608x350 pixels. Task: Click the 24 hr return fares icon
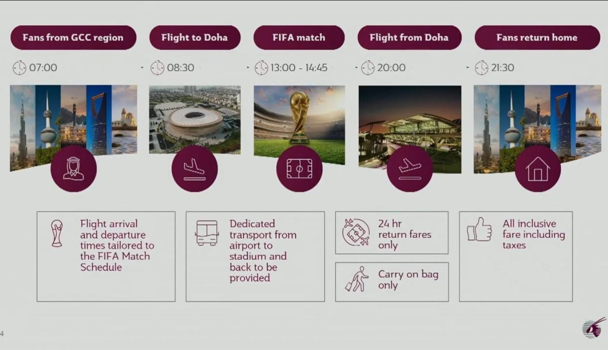356,232
